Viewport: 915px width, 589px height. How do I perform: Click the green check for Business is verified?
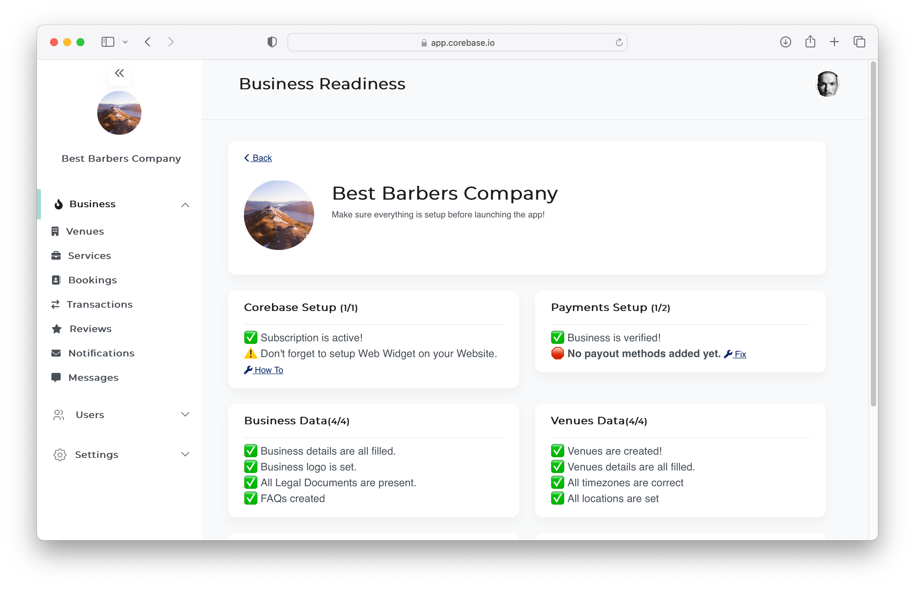tap(558, 338)
